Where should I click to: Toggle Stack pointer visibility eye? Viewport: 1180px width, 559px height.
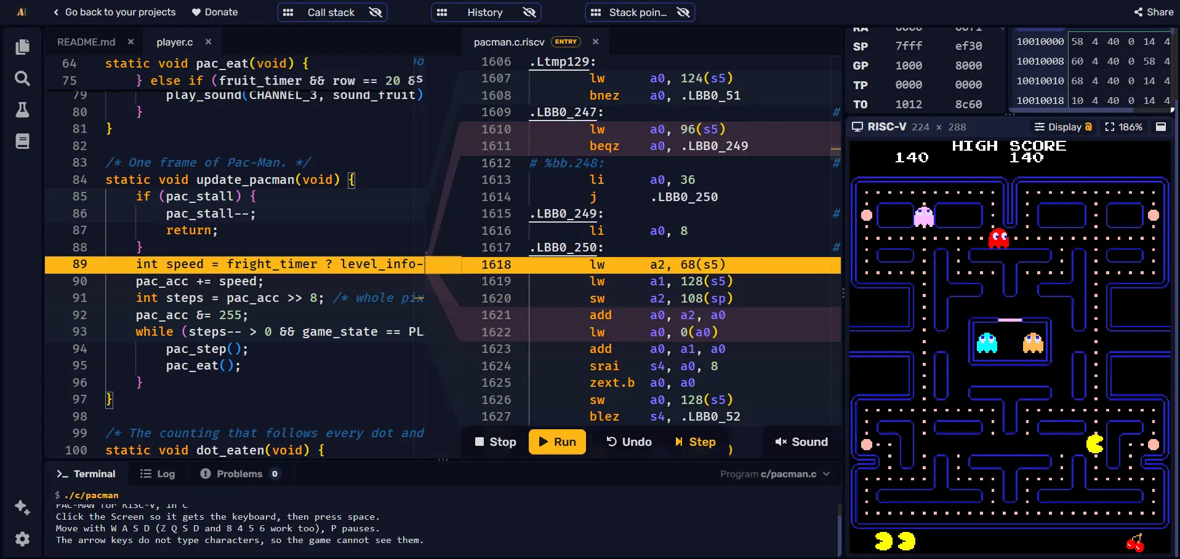coord(683,12)
